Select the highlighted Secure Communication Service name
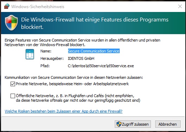The image size is (186, 132). click(94, 51)
